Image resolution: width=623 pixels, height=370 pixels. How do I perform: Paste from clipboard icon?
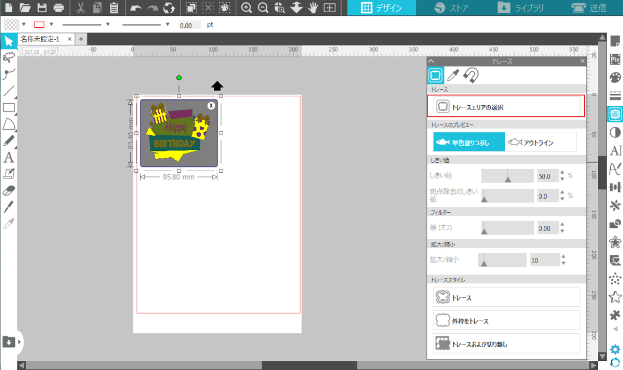click(x=114, y=7)
